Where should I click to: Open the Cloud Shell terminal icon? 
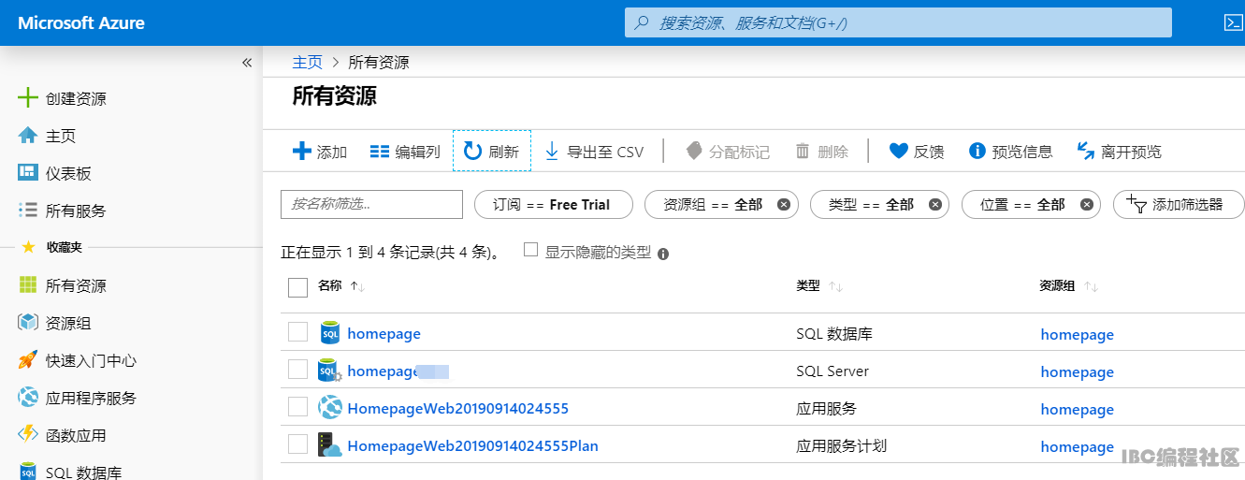pos(1233,22)
